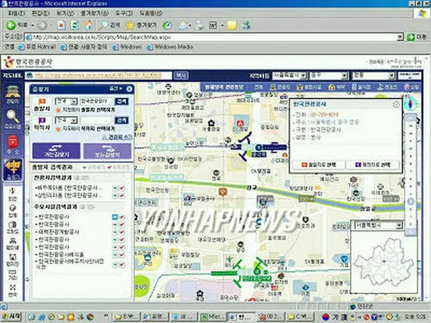Toggle red check for 대한관광개발공사 row

tap(121, 232)
